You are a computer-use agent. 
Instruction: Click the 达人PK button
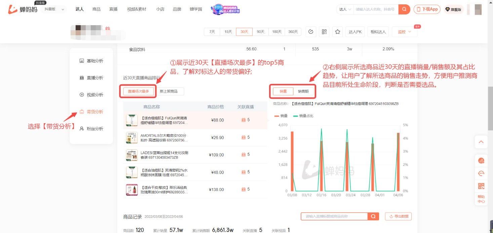(x=355, y=32)
